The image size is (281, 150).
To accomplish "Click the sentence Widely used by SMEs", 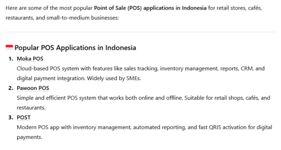I will [114, 78].
